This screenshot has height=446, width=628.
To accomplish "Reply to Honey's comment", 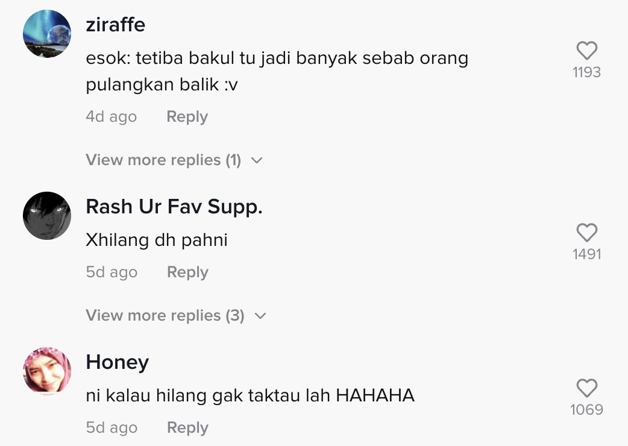I will [x=187, y=427].
